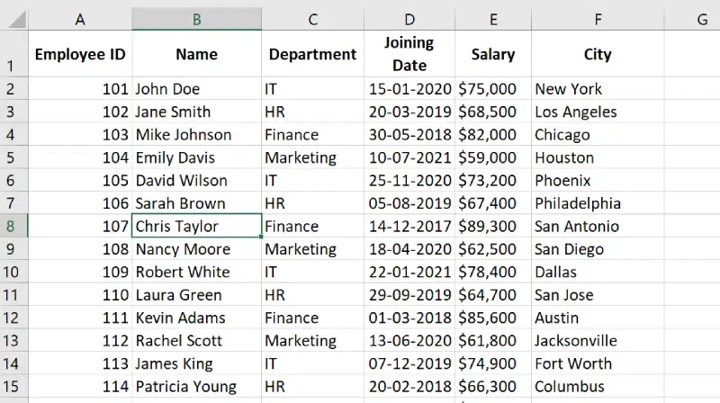720x403 pixels.
Task: Click the column A header
Action: [80, 19]
